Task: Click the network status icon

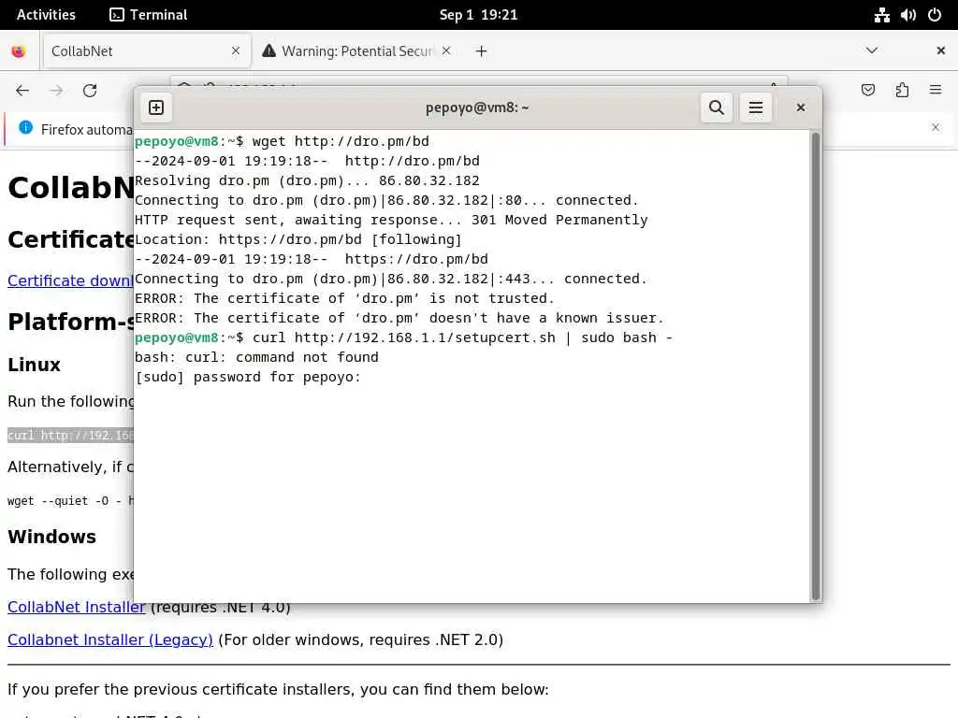Action: (881, 15)
